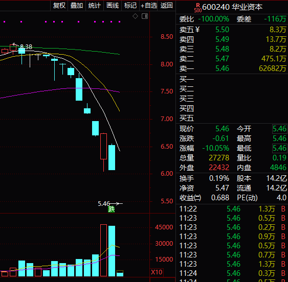Click the 外盘 22432 value
The image size is (288, 282).
pyautogui.click(x=219, y=168)
